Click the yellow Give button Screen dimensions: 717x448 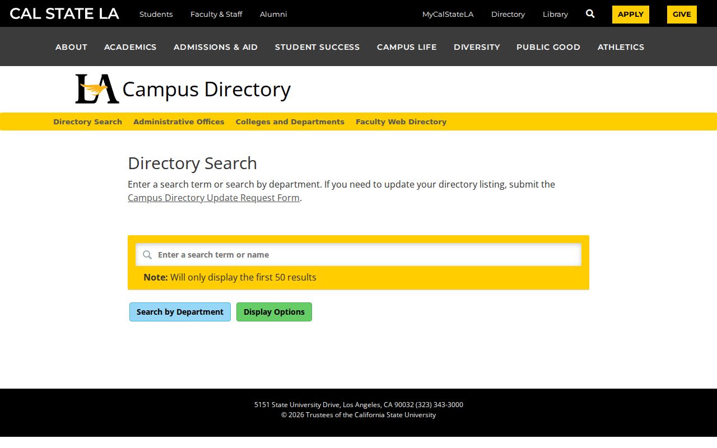682,15
